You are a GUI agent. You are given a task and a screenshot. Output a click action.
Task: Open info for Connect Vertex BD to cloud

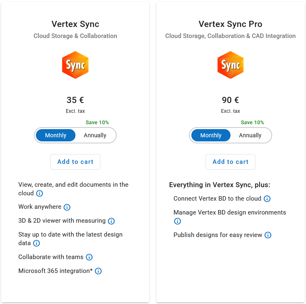point(267,199)
